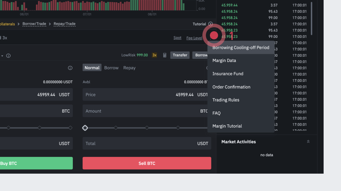Open Borrowing Cooling-off Period menu item
The width and height of the screenshot is (341, 191).
pos(241,47)
